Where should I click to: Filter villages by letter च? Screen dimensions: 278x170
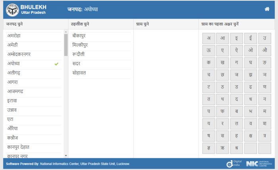coord(208,75)
